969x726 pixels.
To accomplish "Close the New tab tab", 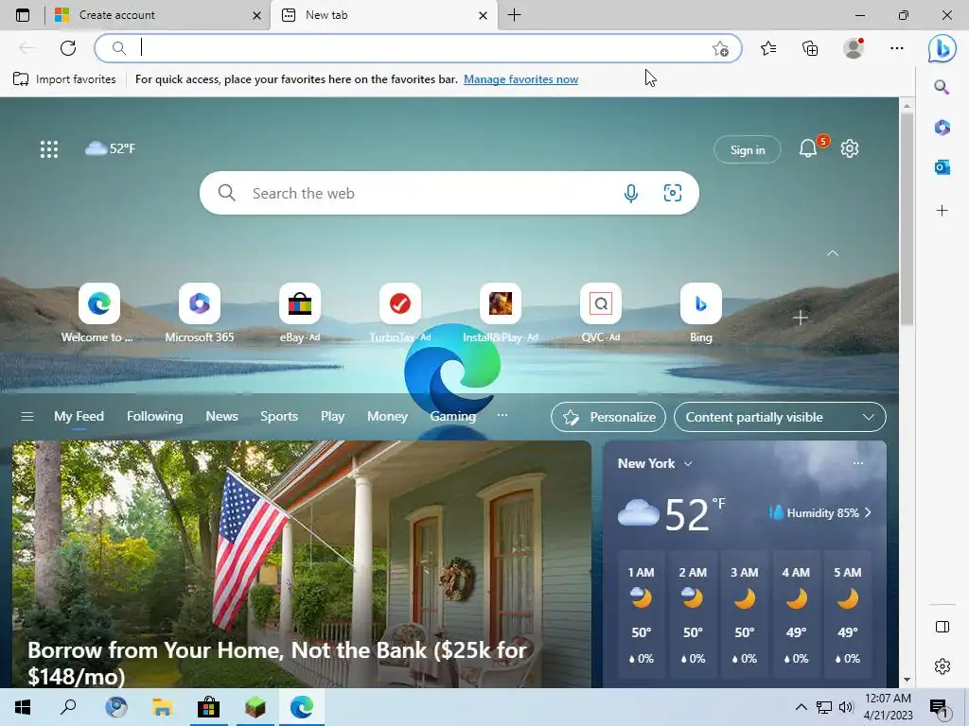I will click(x=484, y=15).
